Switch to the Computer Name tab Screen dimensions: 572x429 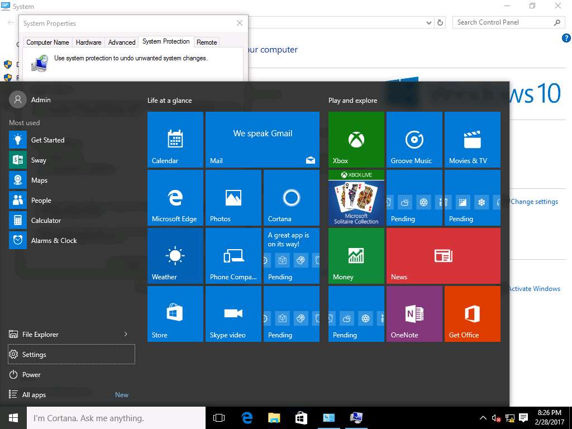(47, 42)
